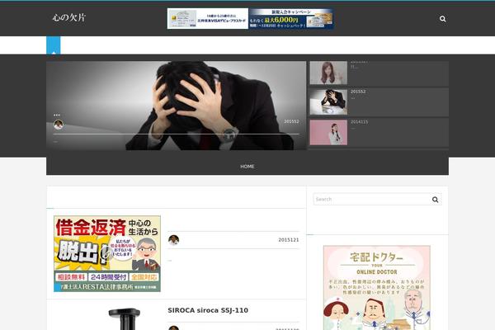
Task: Open the black SIROCA product thumbnail
Action: 125,319
